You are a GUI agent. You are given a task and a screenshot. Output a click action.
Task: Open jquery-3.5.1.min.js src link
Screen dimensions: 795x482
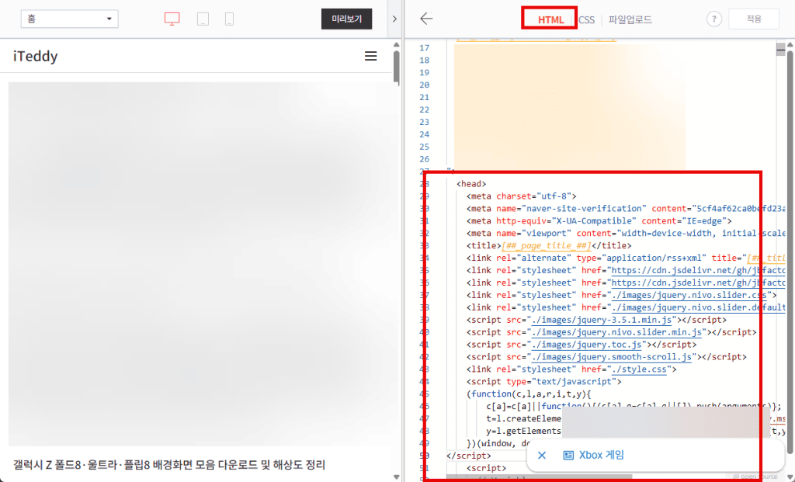(x=602, y=320)
